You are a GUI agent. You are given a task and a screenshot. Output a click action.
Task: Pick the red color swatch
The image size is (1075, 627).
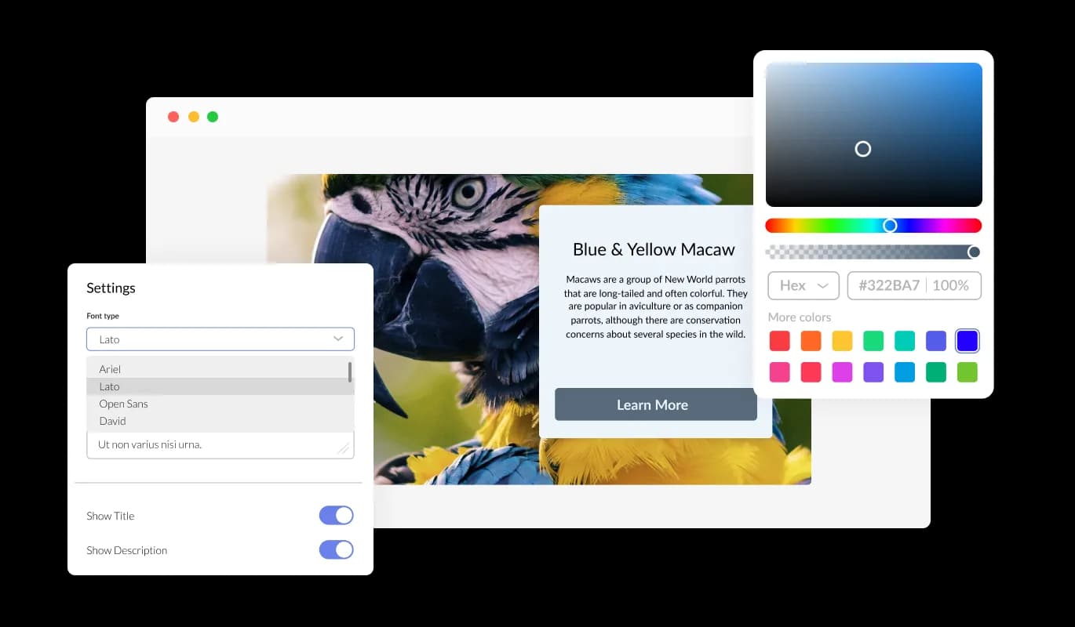(779, 341)
